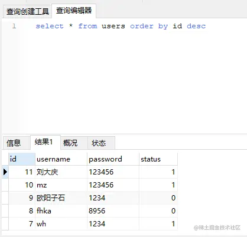Select the status cell in row 11
247x237 pixels.
tap(158, 172)
